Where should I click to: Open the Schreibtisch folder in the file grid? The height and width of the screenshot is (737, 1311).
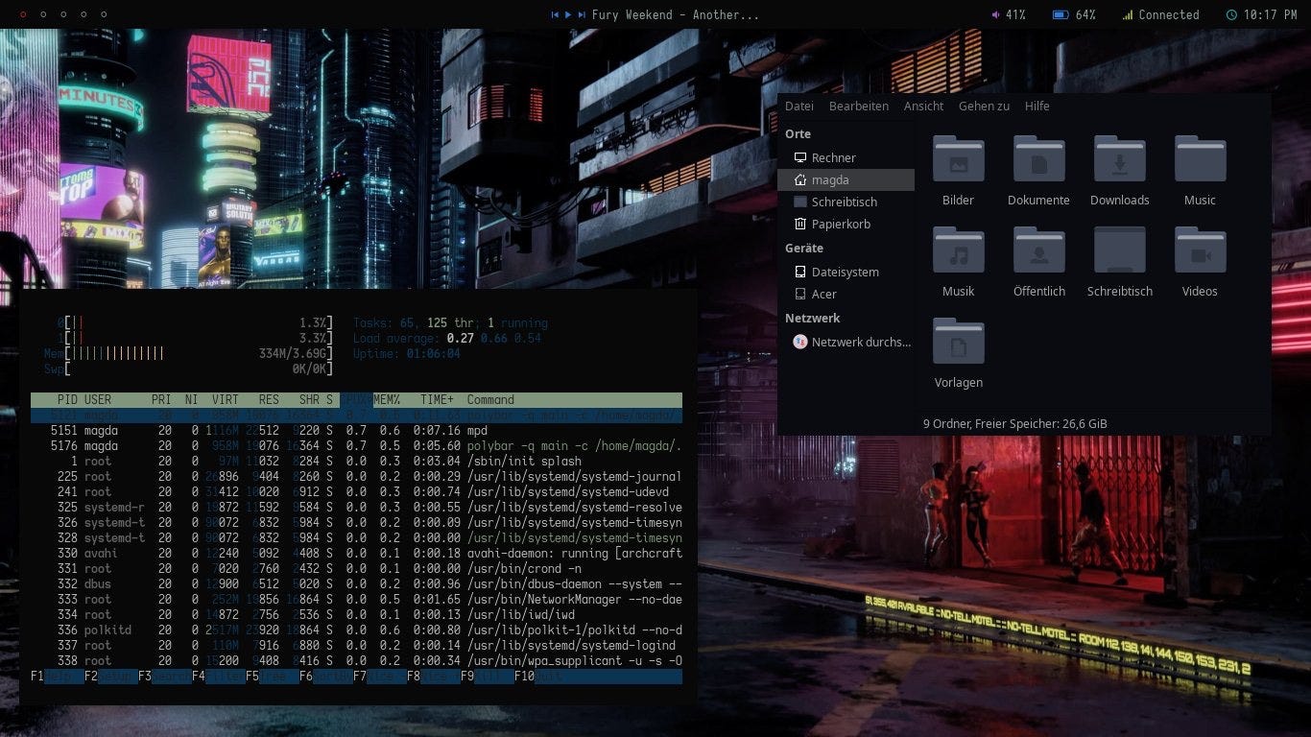pos(1119,250)
